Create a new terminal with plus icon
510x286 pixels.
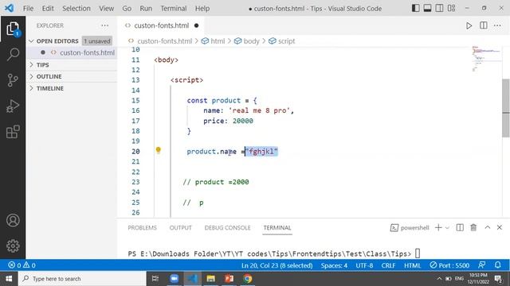pyautogui.click(x=438, y=228)
